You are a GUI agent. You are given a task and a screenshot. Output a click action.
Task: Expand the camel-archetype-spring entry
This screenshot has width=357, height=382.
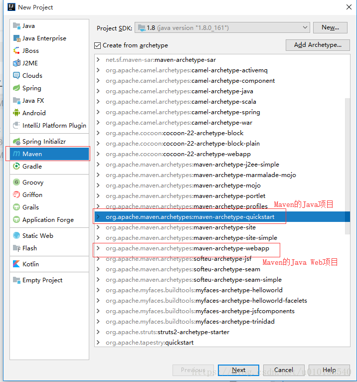pyautogui.click(x=98, y=112)
